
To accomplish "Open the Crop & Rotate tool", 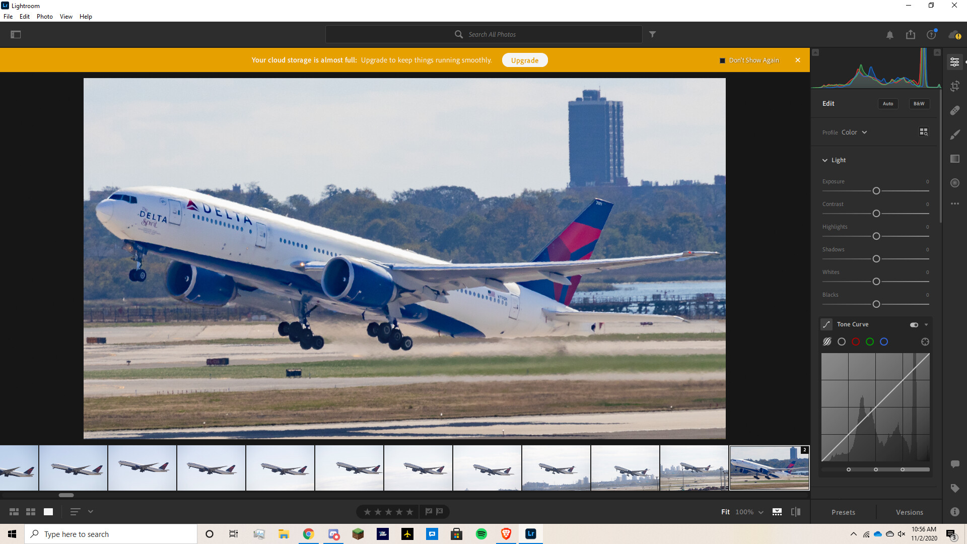I will pos(954,86).
